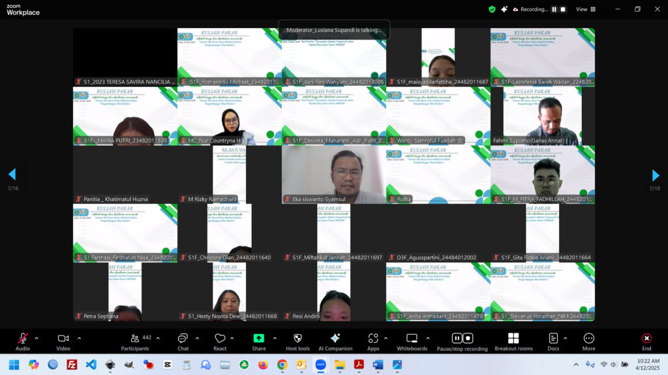
Task: Expand audio options arrow beside Audio
Action: [x=37, y=338]
